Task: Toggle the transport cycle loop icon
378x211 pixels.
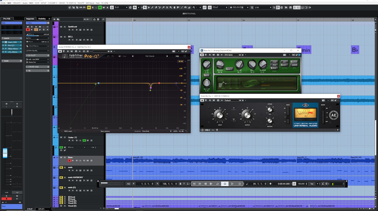Action: point(218,184)
